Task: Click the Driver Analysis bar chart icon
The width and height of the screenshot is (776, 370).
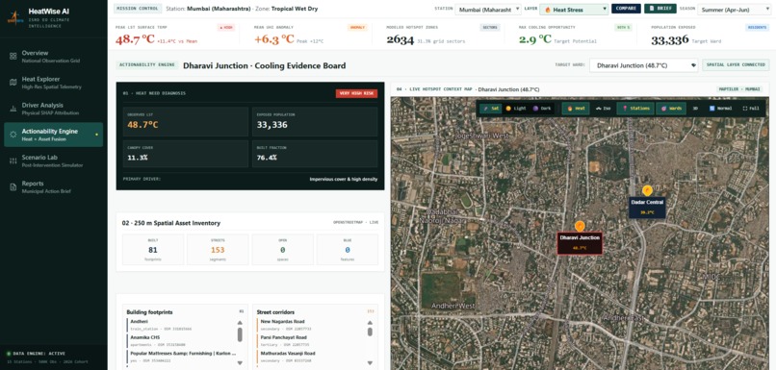Action: click(13, 109)
